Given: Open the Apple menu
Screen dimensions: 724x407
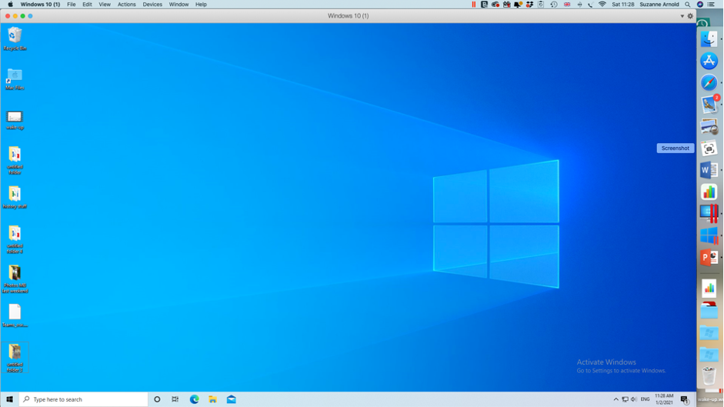Looking at the screenshot, I should tap(10, 4).
